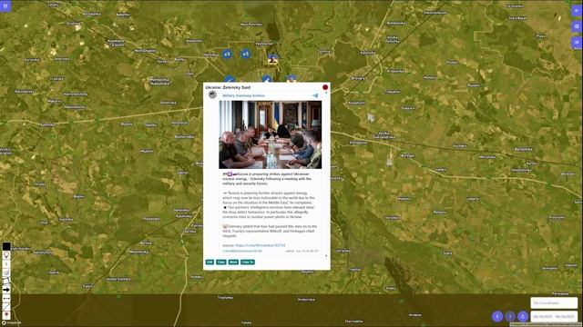Open the Military Summary Archive channel link
This screenshot has height=327, width=583.
[x=243, y=95]
